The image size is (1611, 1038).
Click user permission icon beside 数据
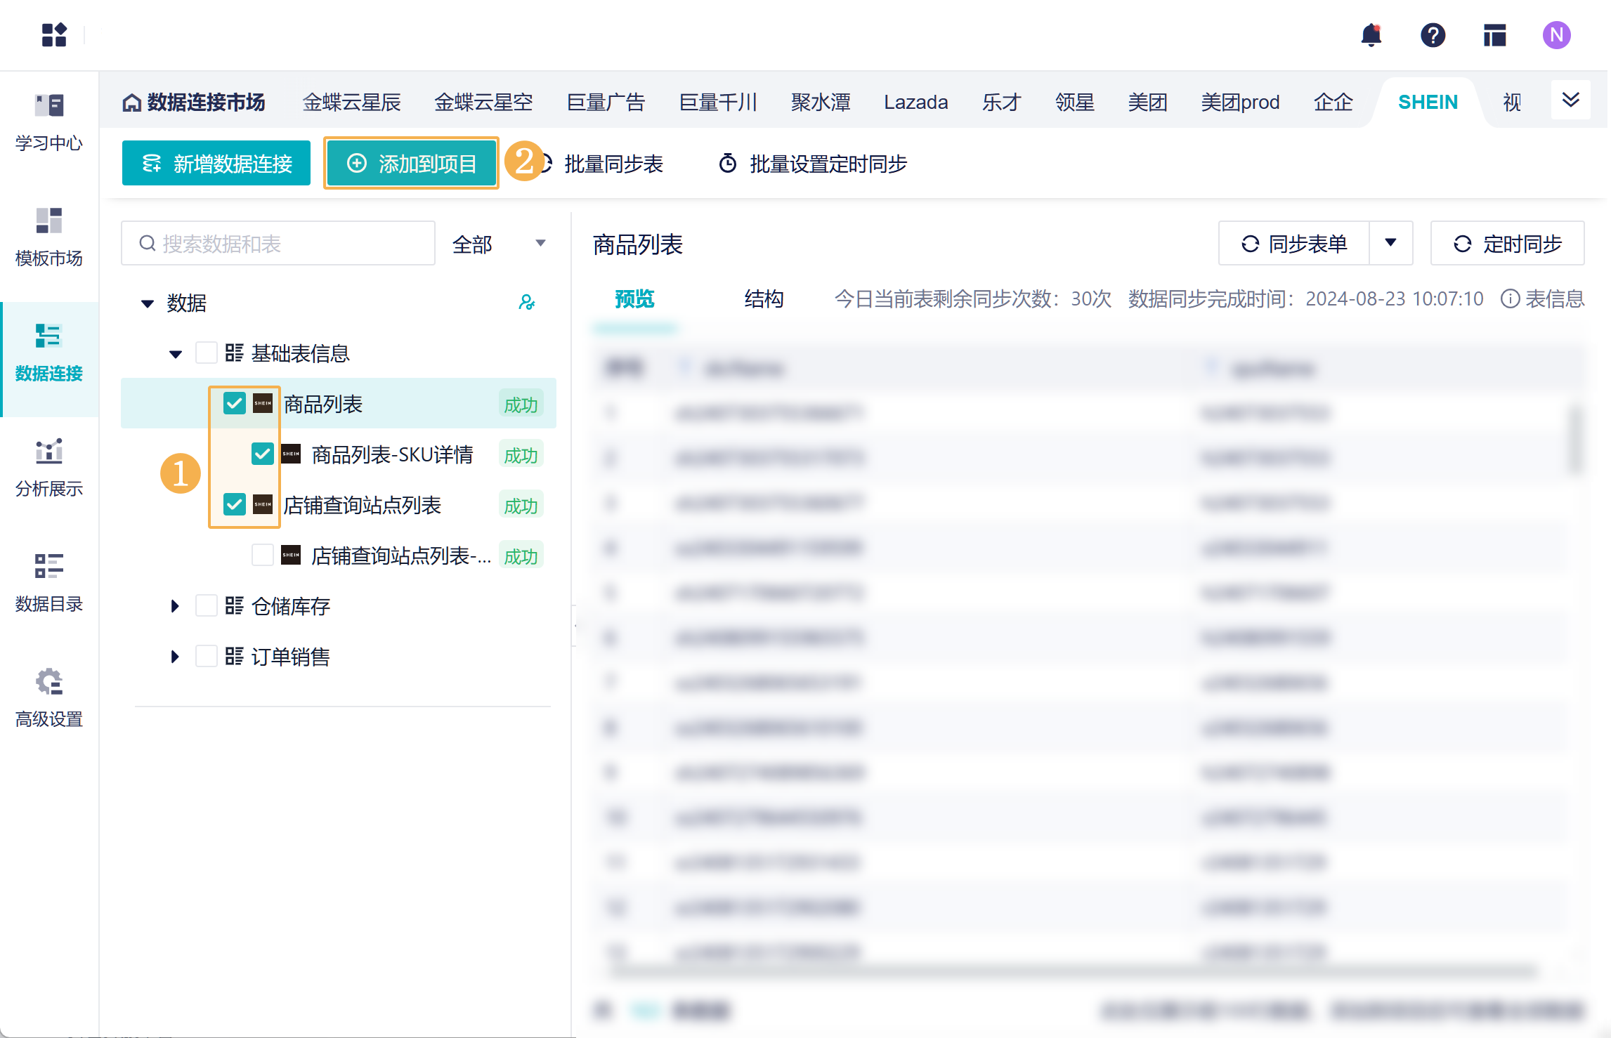(526, 303)
